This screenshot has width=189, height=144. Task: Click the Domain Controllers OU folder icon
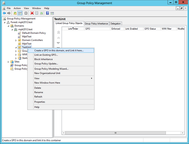tap(19, 40)
